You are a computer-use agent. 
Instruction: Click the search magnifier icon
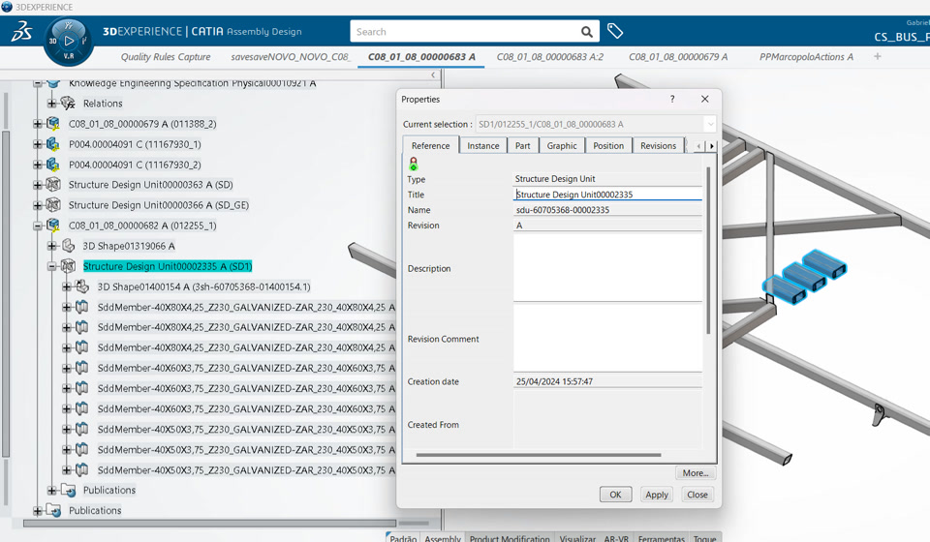pyautogui.click(x=587, y=32)
